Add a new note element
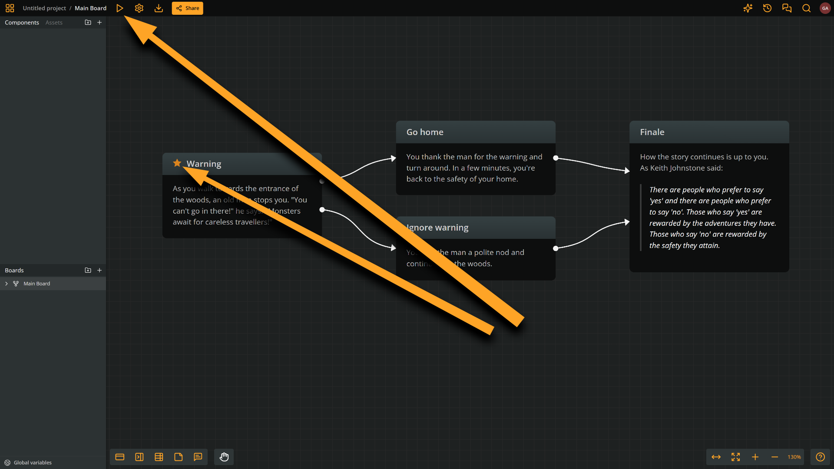 click(x=179, y=457)
